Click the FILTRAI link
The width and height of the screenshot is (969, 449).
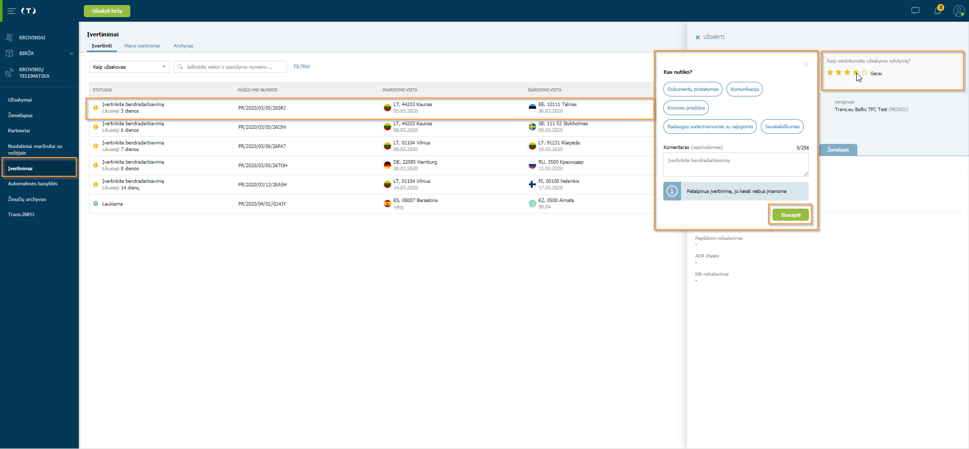click(302, 67)
